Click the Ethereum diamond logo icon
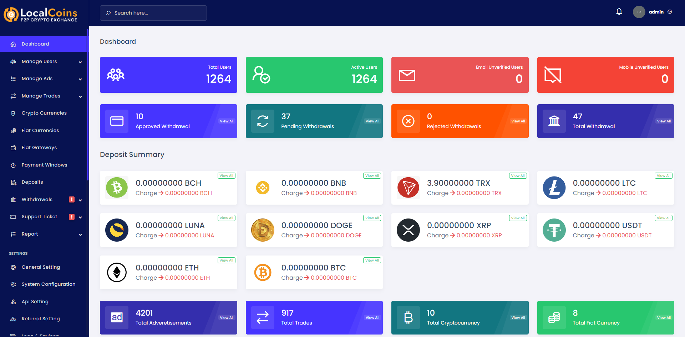The image size is (685, 337). tap(117, 272)
